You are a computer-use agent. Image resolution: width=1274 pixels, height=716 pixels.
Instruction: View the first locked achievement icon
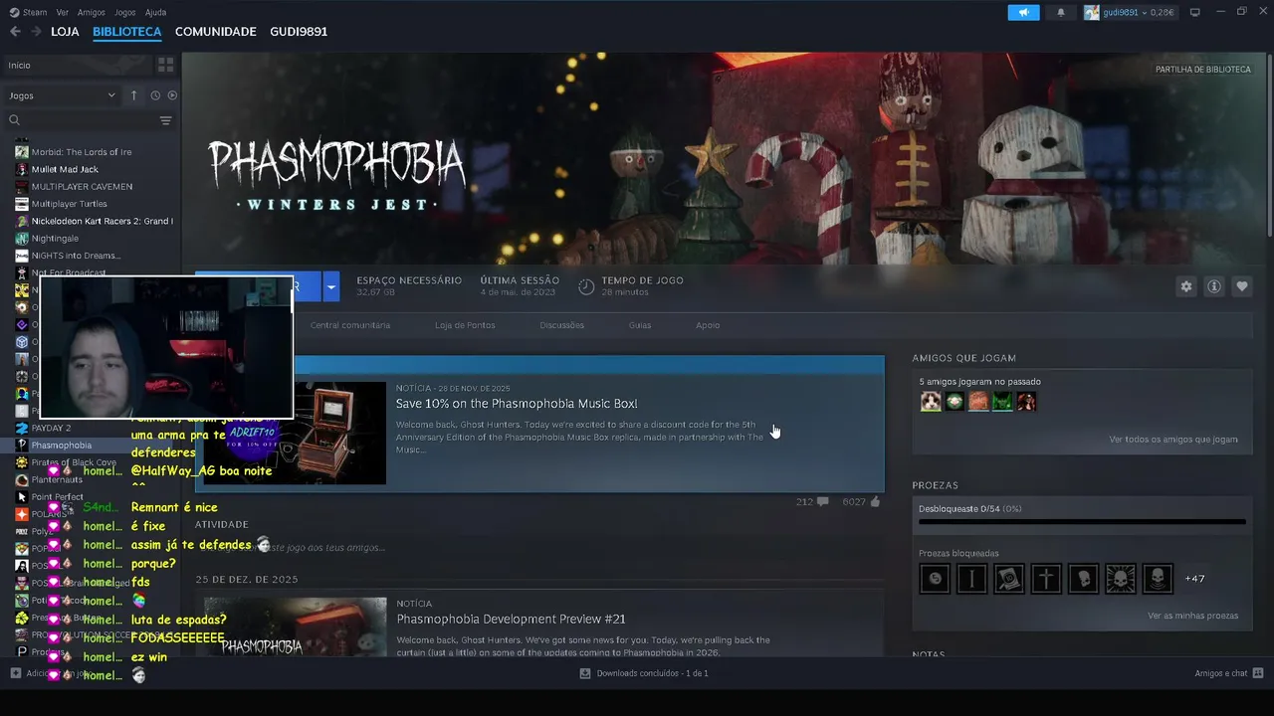[x=935, y=579]
